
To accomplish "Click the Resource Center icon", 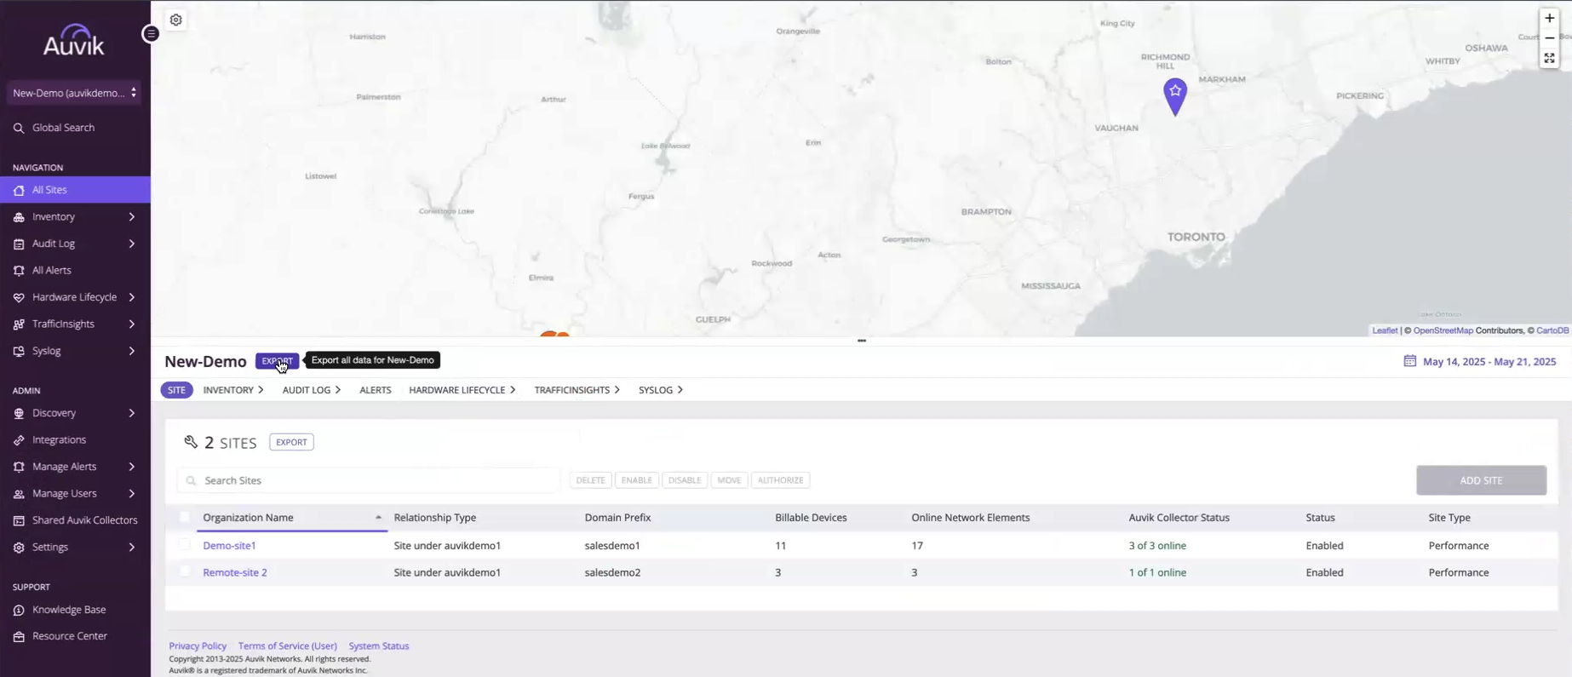I will (x=19, y=636).
